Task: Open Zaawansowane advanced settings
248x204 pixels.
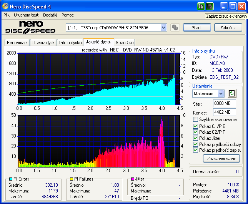Action: [x=221, y=159]
